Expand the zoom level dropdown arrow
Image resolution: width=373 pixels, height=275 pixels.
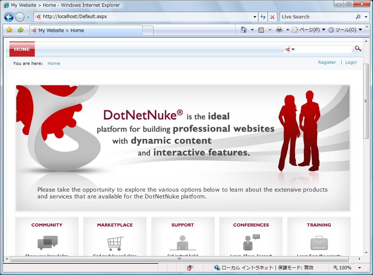click(359, 268)
